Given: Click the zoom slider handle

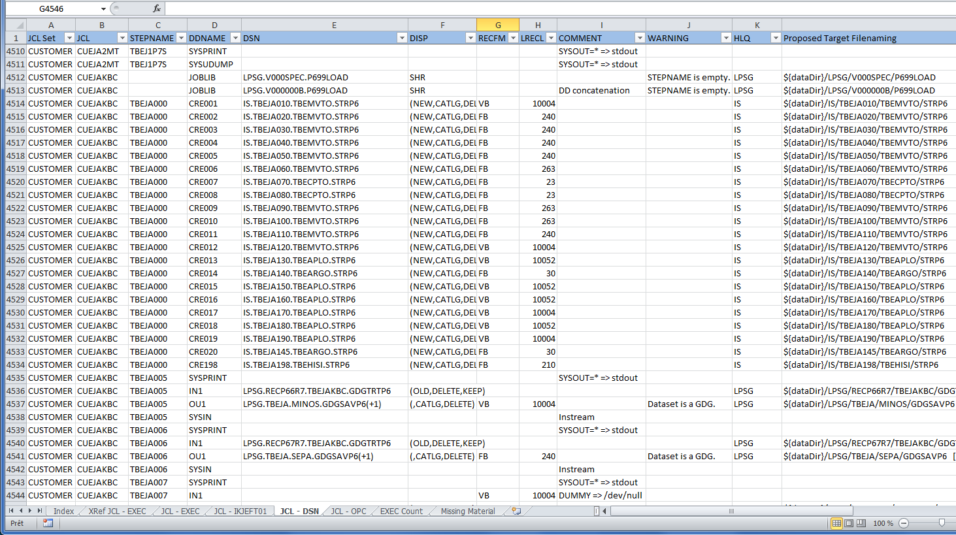Looking at the screenshot, I should click(x=942, y=523).
